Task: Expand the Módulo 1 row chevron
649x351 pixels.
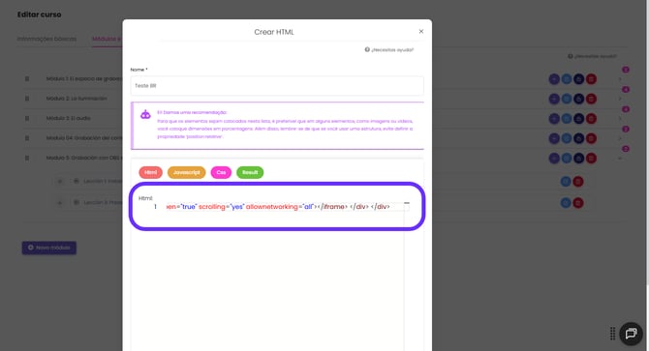Action: click(620, 79)
